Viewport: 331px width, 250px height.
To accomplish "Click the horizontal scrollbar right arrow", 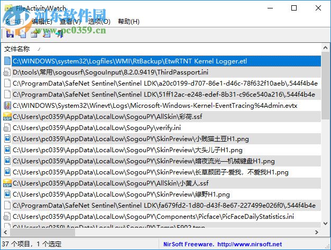I will pos(316,232).
